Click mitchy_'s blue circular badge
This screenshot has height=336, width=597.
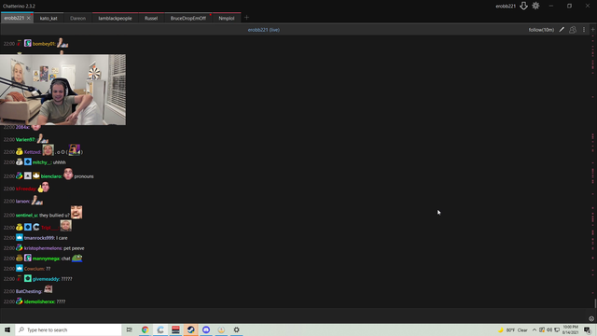click(28, 161)
